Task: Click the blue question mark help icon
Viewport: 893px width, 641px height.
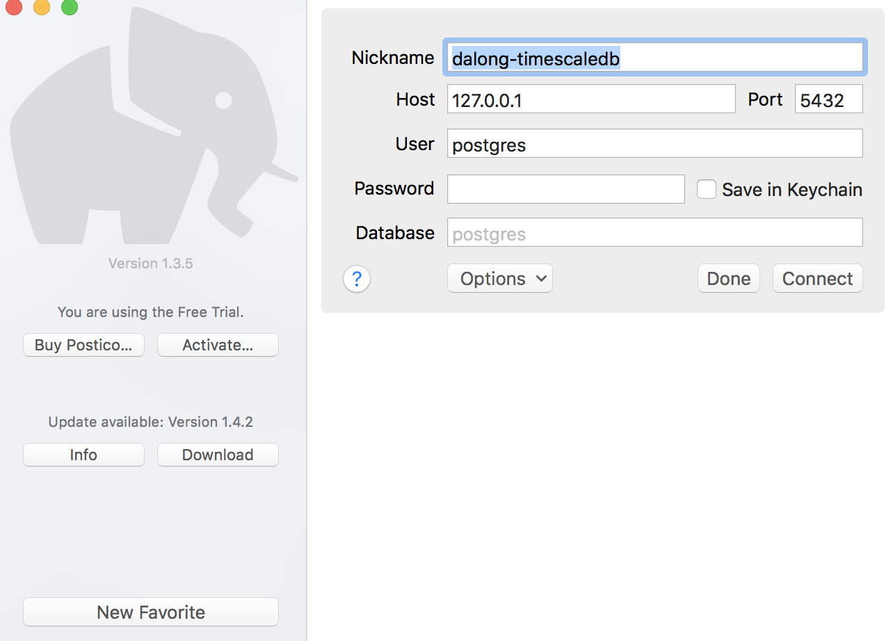Action: click(357, 279)
